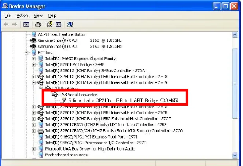Select SMBus Controller - 27DA entry
The image size is (243, 166).
point(95,70)
